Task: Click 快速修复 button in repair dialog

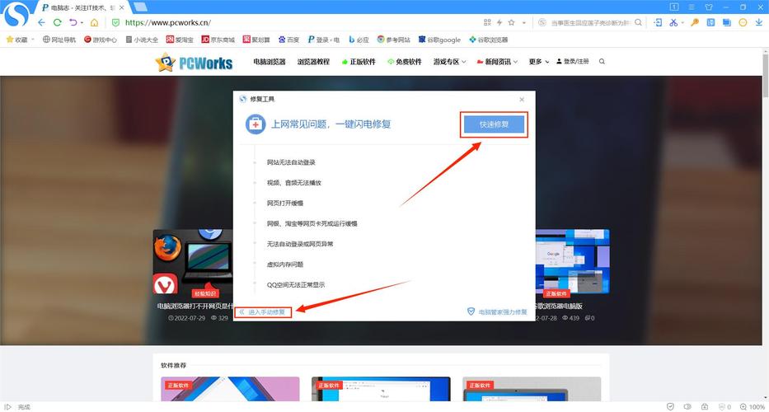Action: coord(495,124)
